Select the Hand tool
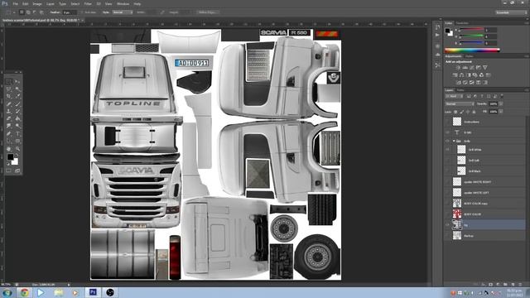 click(x=9, y=148)
